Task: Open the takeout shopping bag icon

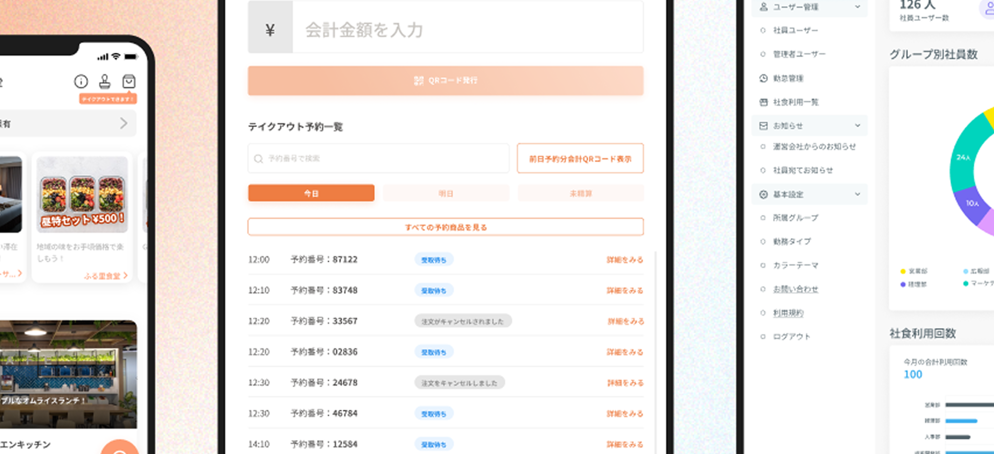Action: coord(128,81)
